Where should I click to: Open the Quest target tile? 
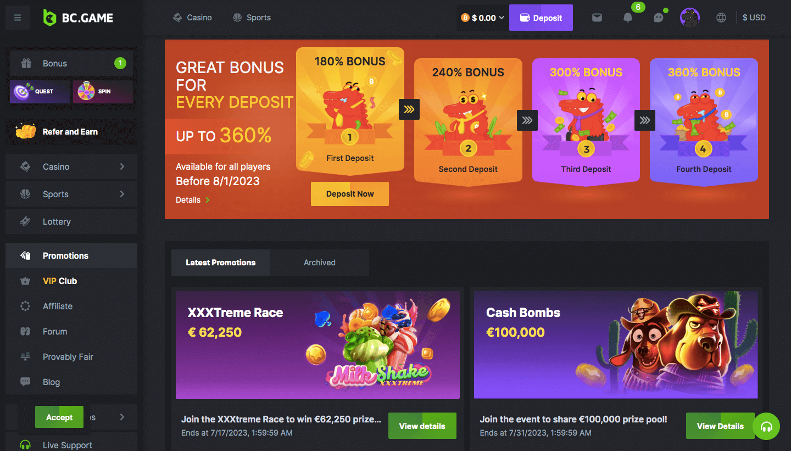[x=40, y=92]
